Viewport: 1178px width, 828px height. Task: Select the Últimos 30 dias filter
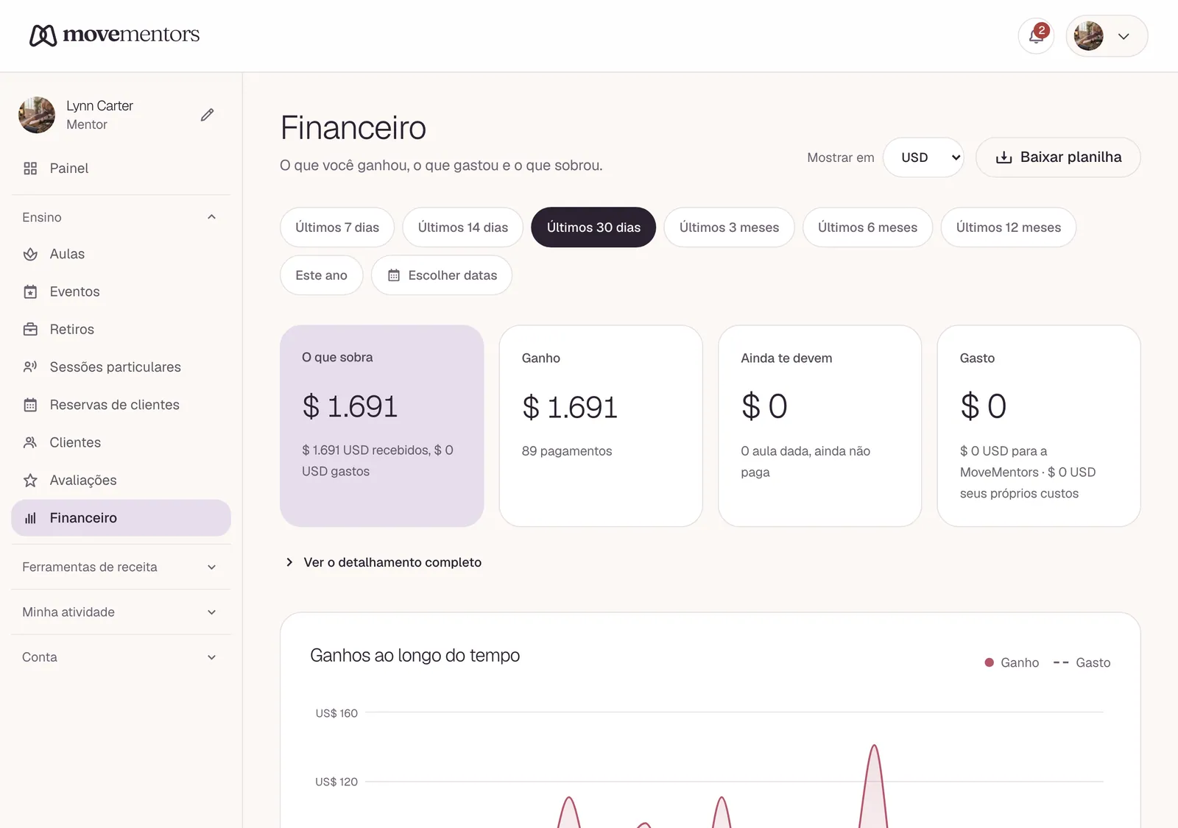tap(593, 227)
